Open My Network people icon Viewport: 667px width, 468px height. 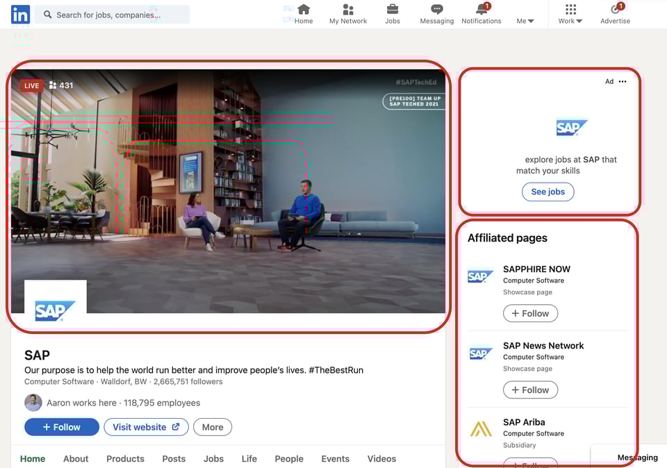point(348,9)
